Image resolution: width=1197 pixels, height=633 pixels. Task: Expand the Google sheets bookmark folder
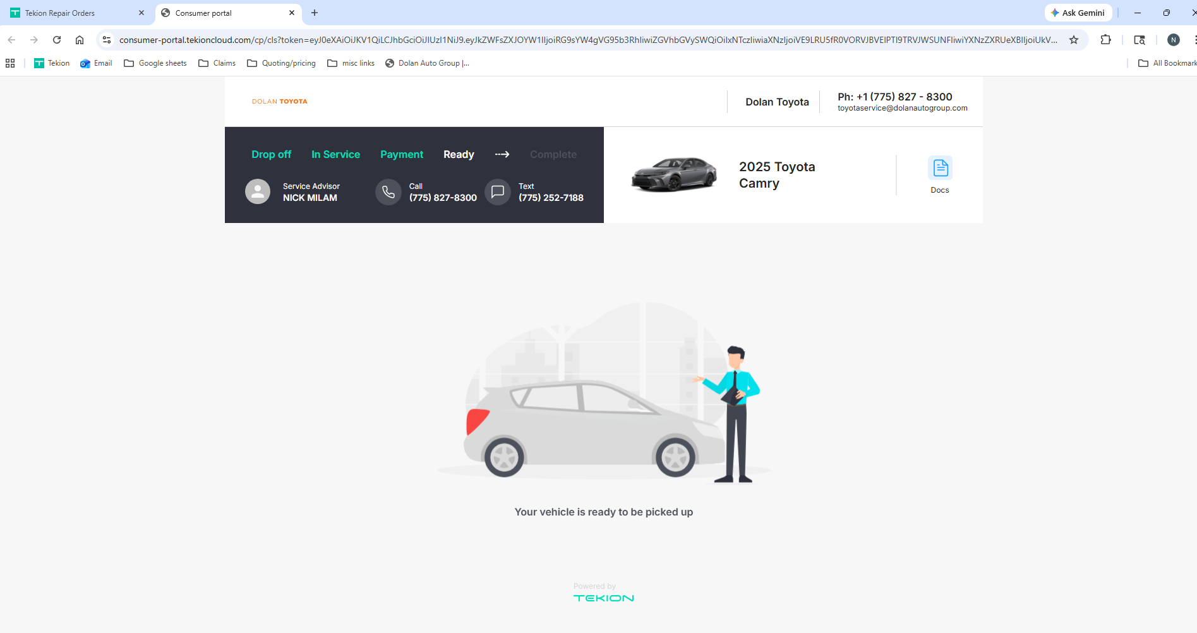point(155,63)
